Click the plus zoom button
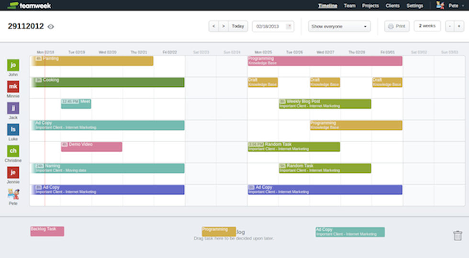The image size is (469, 258). pyautogui.click(x=459, y=26)
